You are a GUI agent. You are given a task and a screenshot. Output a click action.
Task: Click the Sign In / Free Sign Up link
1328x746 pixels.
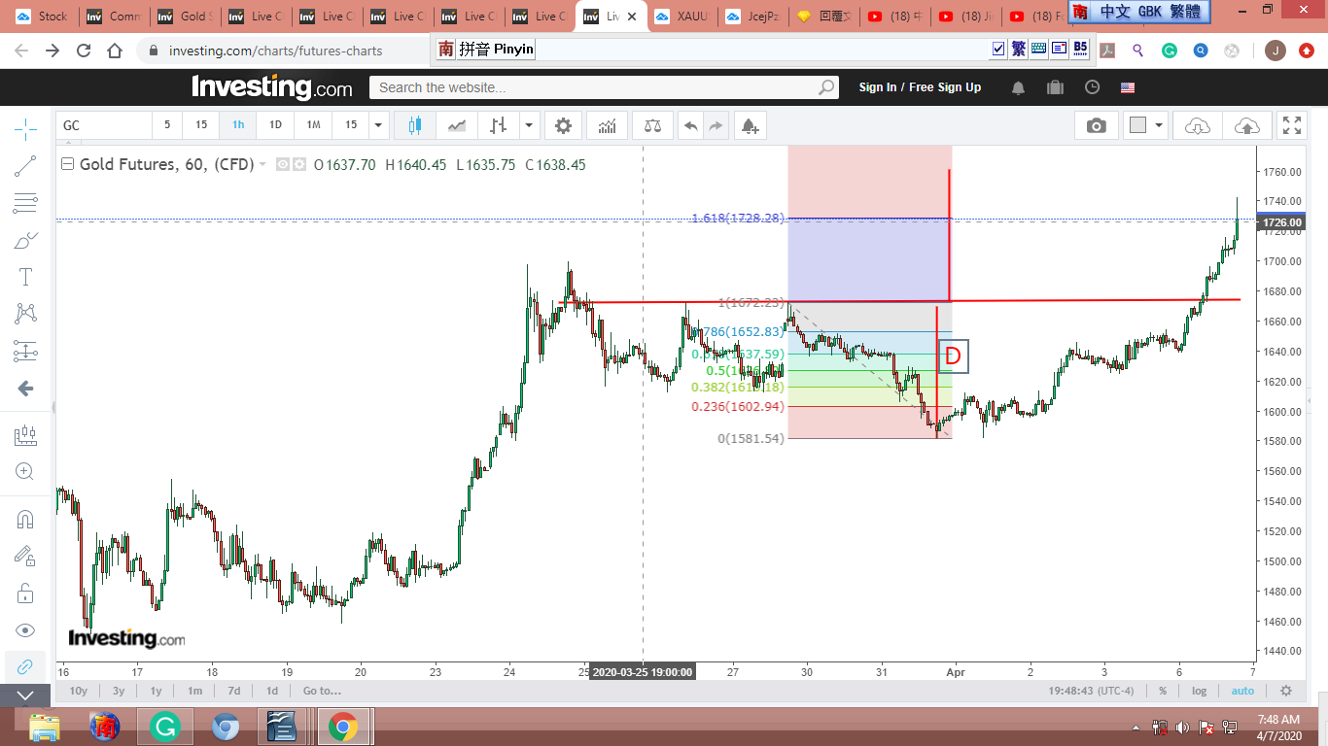[920, 87]
